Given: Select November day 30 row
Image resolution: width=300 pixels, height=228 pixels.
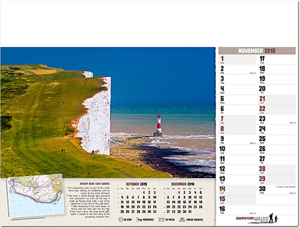Looking at the screenshot, I should (x=277, y=189).
